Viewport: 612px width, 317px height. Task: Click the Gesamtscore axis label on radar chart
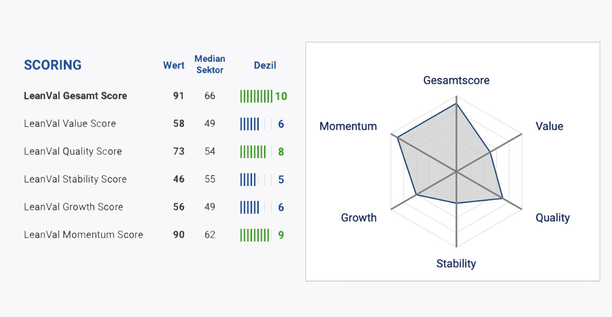tap(456, 80)
